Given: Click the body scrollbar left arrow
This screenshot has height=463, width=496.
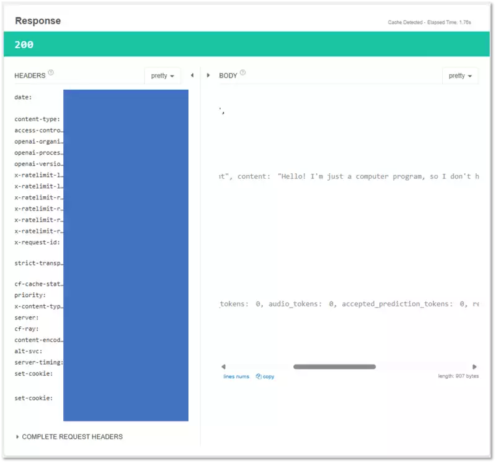Looking at the screenshot, I should pyautogui.click(x=223, y=366).
